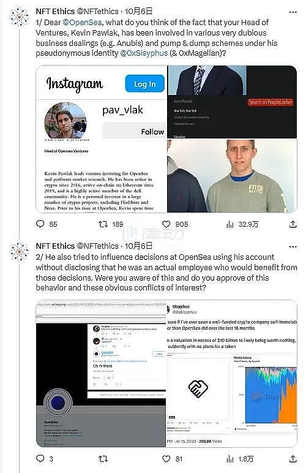306x473 pixels.
Task: View analytics of second tweet showing 1.8万
Action: point(229,459)
